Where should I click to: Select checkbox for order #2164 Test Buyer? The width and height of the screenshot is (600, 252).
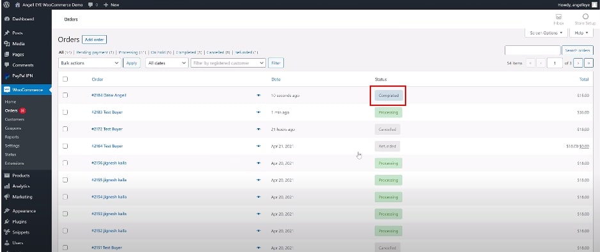(65, 146)
